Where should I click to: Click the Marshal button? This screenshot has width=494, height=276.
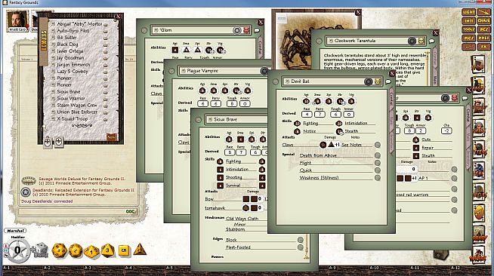(15, 231)
